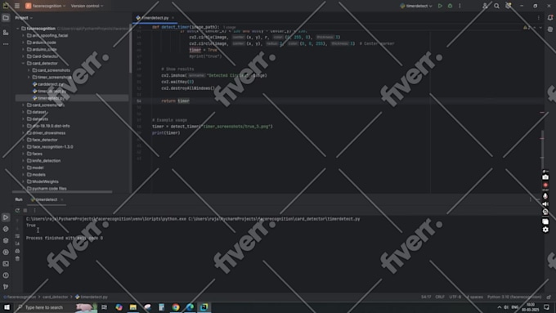Open the Structure tool window icon
The width and height of the screenshot is (556, 313).
[x=6, y=32]
